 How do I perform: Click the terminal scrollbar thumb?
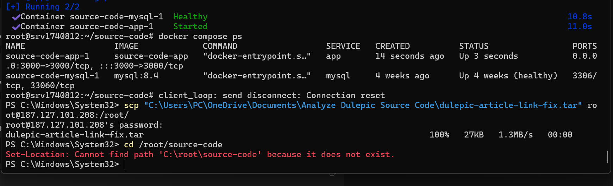pos(607,157)
